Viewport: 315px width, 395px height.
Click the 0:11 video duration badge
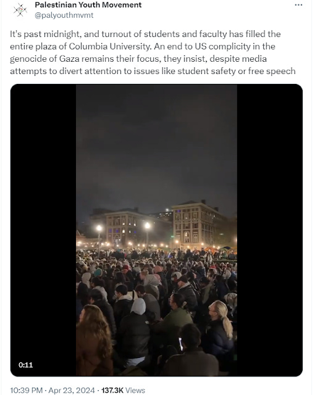pyautogui.click(x=25, y=365)
